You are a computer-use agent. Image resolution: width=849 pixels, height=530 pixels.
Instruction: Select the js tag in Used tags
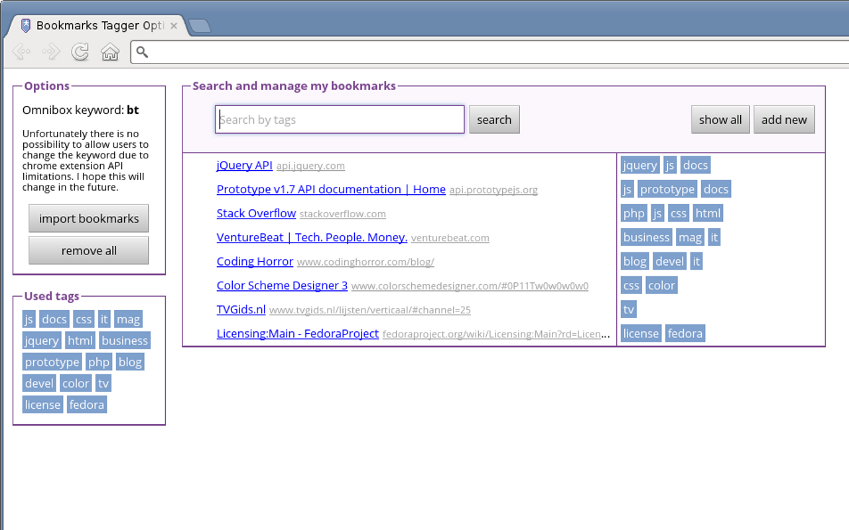pos(29,319)
